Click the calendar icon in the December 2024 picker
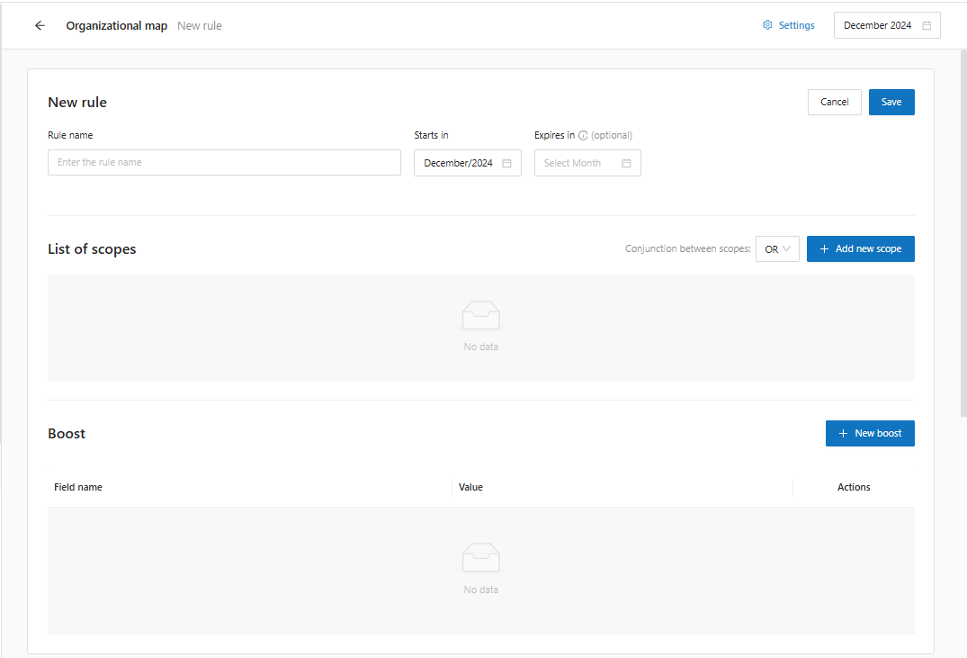Screen dimensions: 967x658 coord(927,26)
